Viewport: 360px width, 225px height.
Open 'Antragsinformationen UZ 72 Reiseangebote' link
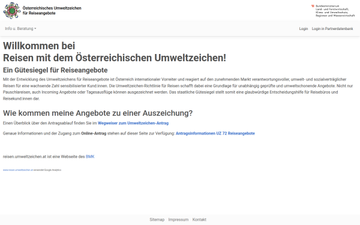(215, 133)
